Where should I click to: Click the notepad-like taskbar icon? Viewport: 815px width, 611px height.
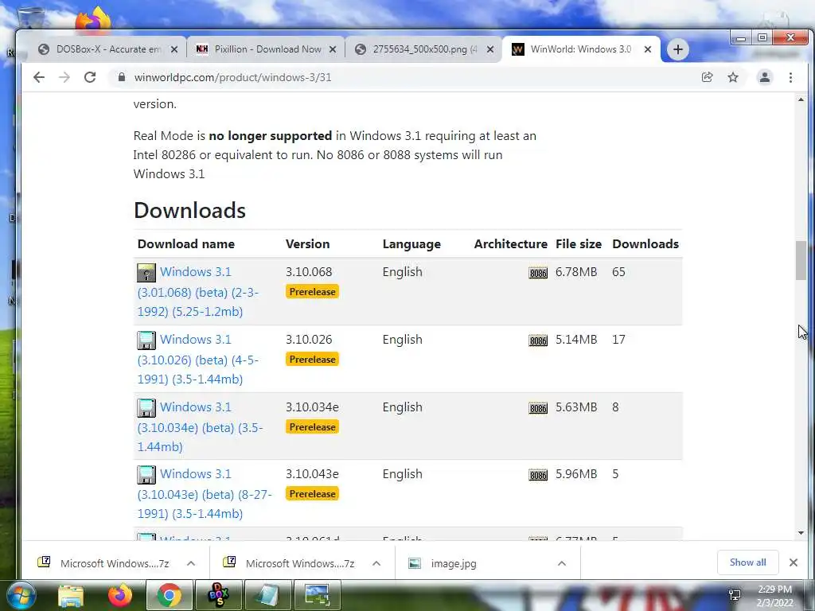(x=267, y=595)
